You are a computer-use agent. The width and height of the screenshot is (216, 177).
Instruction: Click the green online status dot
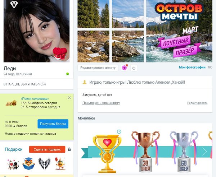(x=68, y=74)
